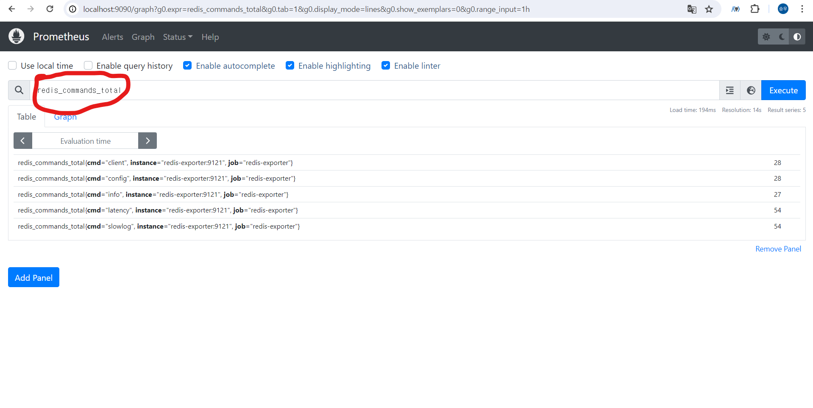Click the translate page icon

[692, 9]
